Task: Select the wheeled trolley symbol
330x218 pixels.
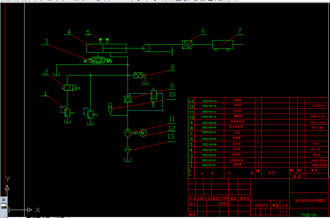Action: (223, 45)
